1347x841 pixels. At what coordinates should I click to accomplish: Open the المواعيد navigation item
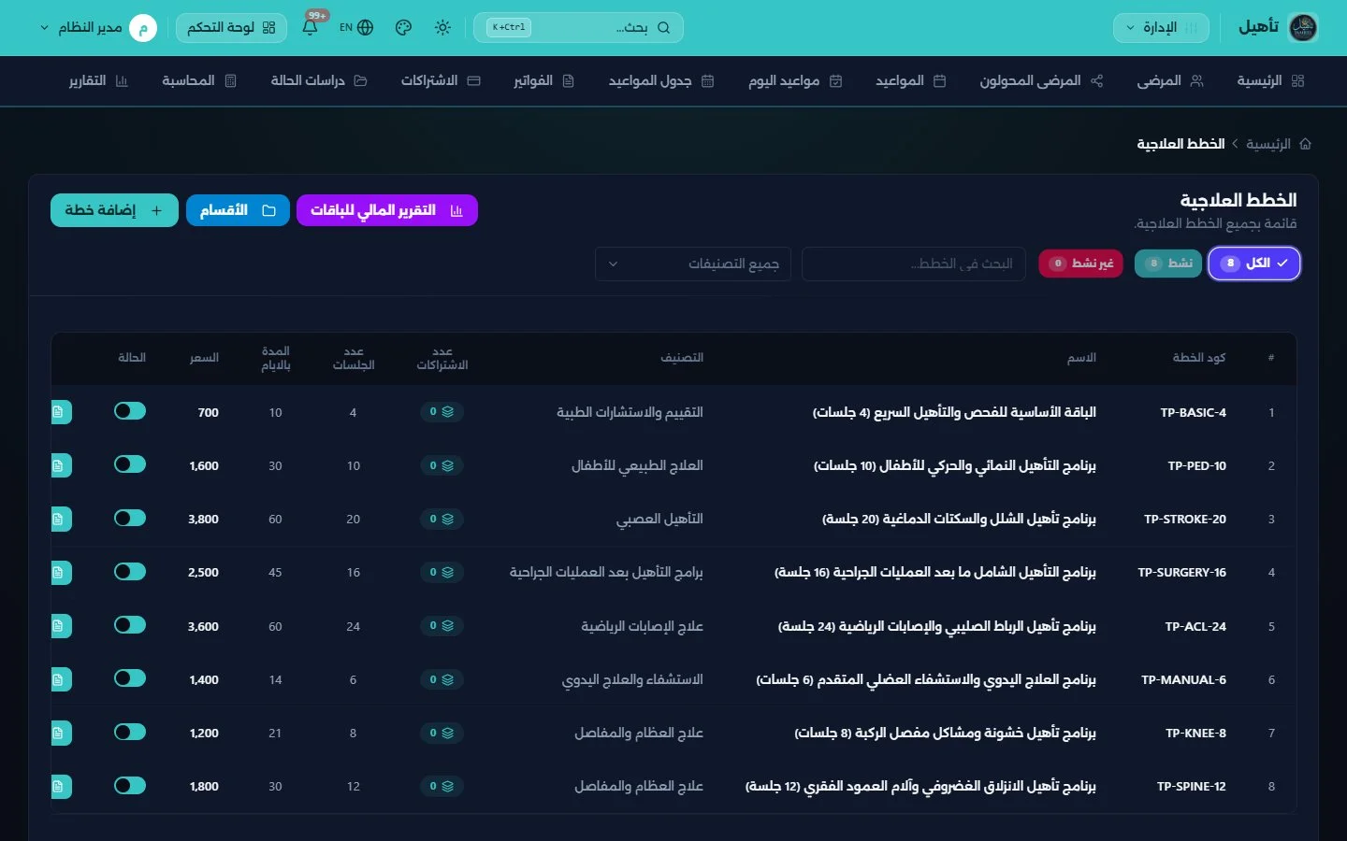tap(910, 81)
